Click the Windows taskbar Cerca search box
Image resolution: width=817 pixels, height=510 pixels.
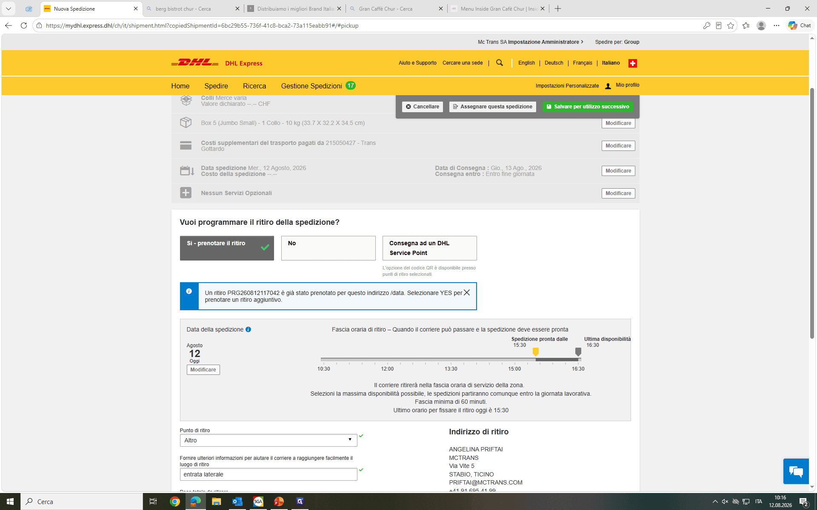point(82,501)
